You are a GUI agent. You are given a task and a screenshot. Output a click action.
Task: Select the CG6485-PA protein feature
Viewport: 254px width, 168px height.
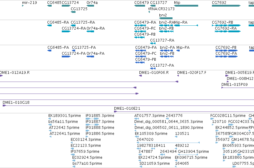(x=50, y=51)
